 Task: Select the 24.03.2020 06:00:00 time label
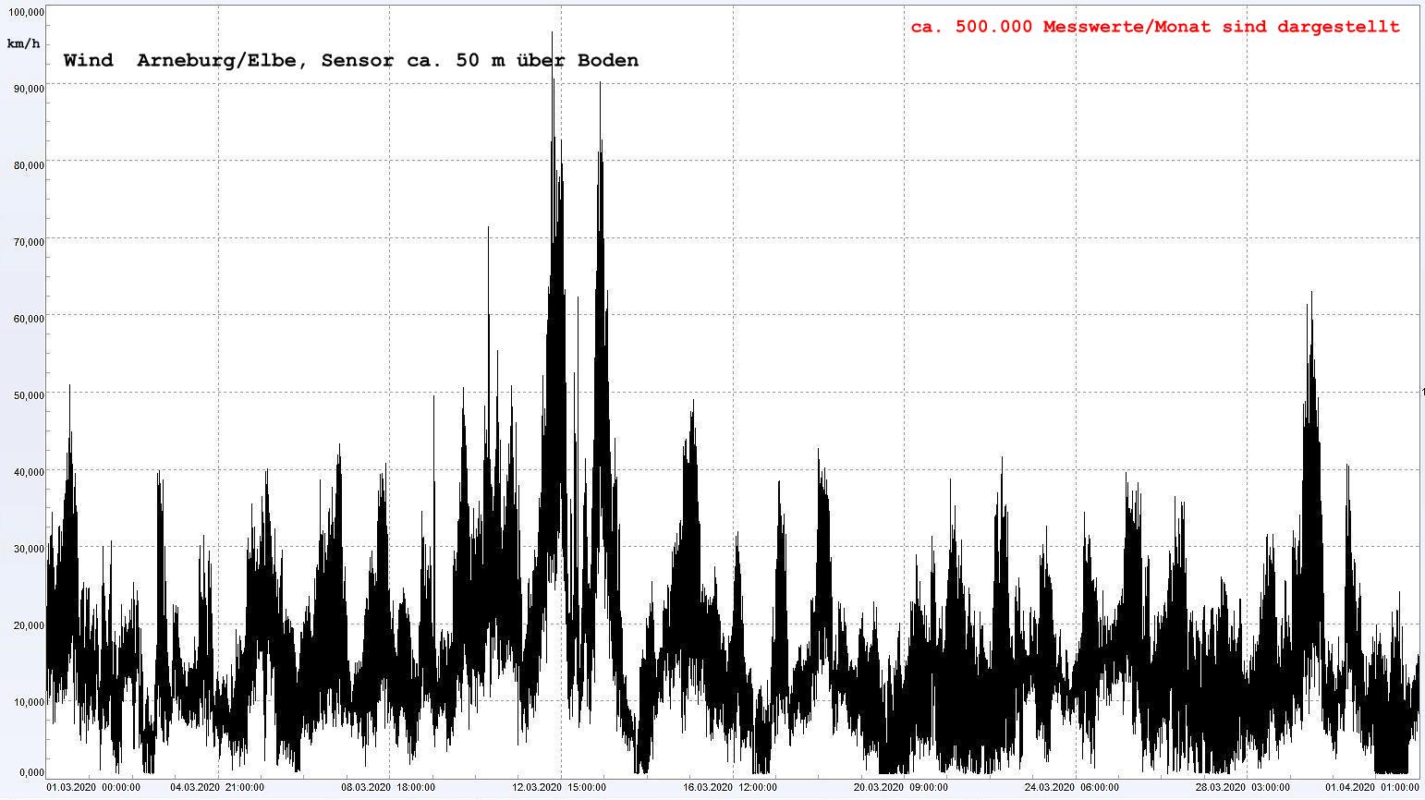tap(1072, 788)
